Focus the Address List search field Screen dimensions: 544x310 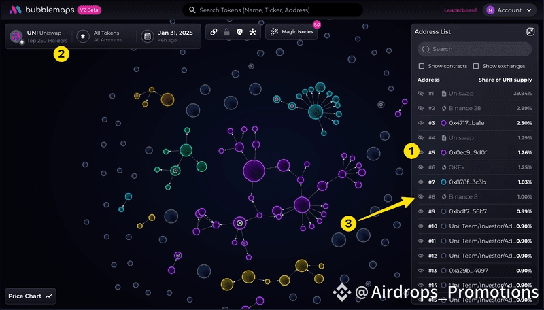click(x=475, y=49)
